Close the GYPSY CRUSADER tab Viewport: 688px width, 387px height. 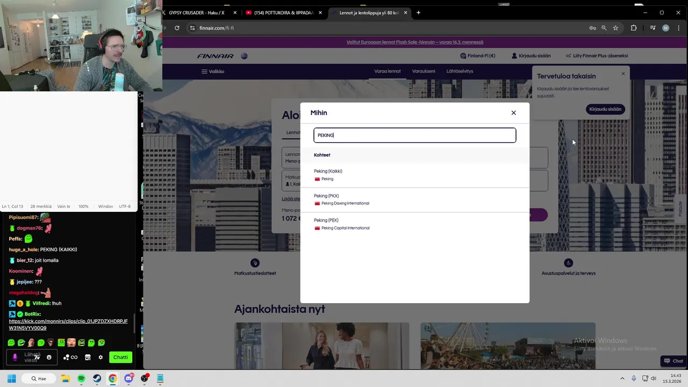point(235,12)
